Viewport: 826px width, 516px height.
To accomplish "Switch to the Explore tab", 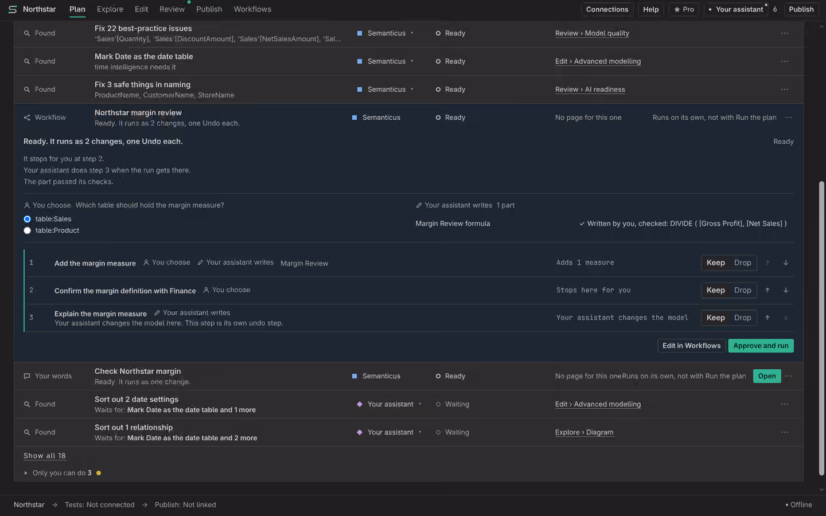I will click(x=110, y=9).
